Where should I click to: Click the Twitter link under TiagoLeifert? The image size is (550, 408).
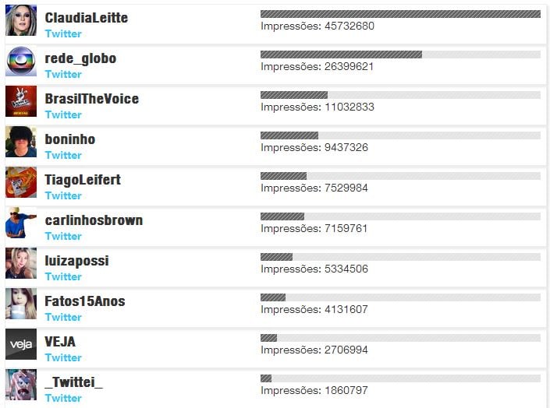click(x=63, y=195)
